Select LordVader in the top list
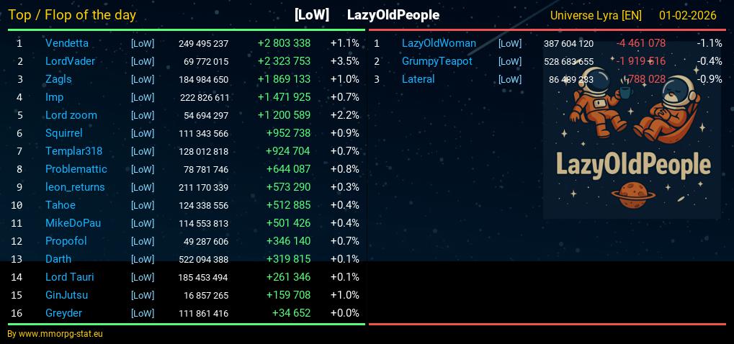 tap(70, 61)
